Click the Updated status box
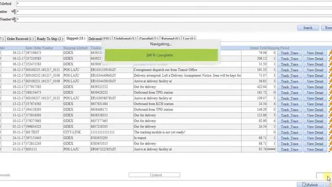The width and height of the screenshot is (332, 187). [155, 175]
